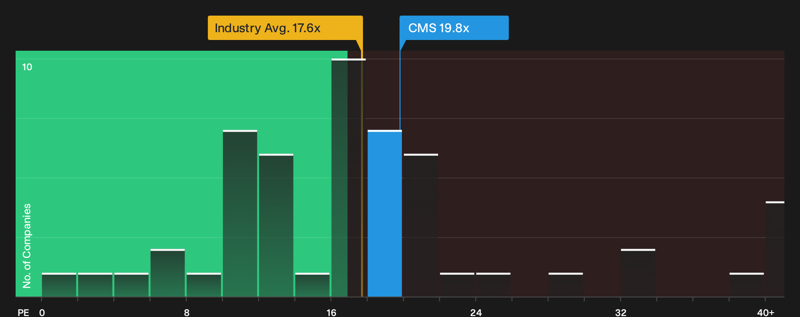The height and width of the screenshot is (317, 800).
Task: Click the 40+ PE bar at far right
Action: coord(775,249)
